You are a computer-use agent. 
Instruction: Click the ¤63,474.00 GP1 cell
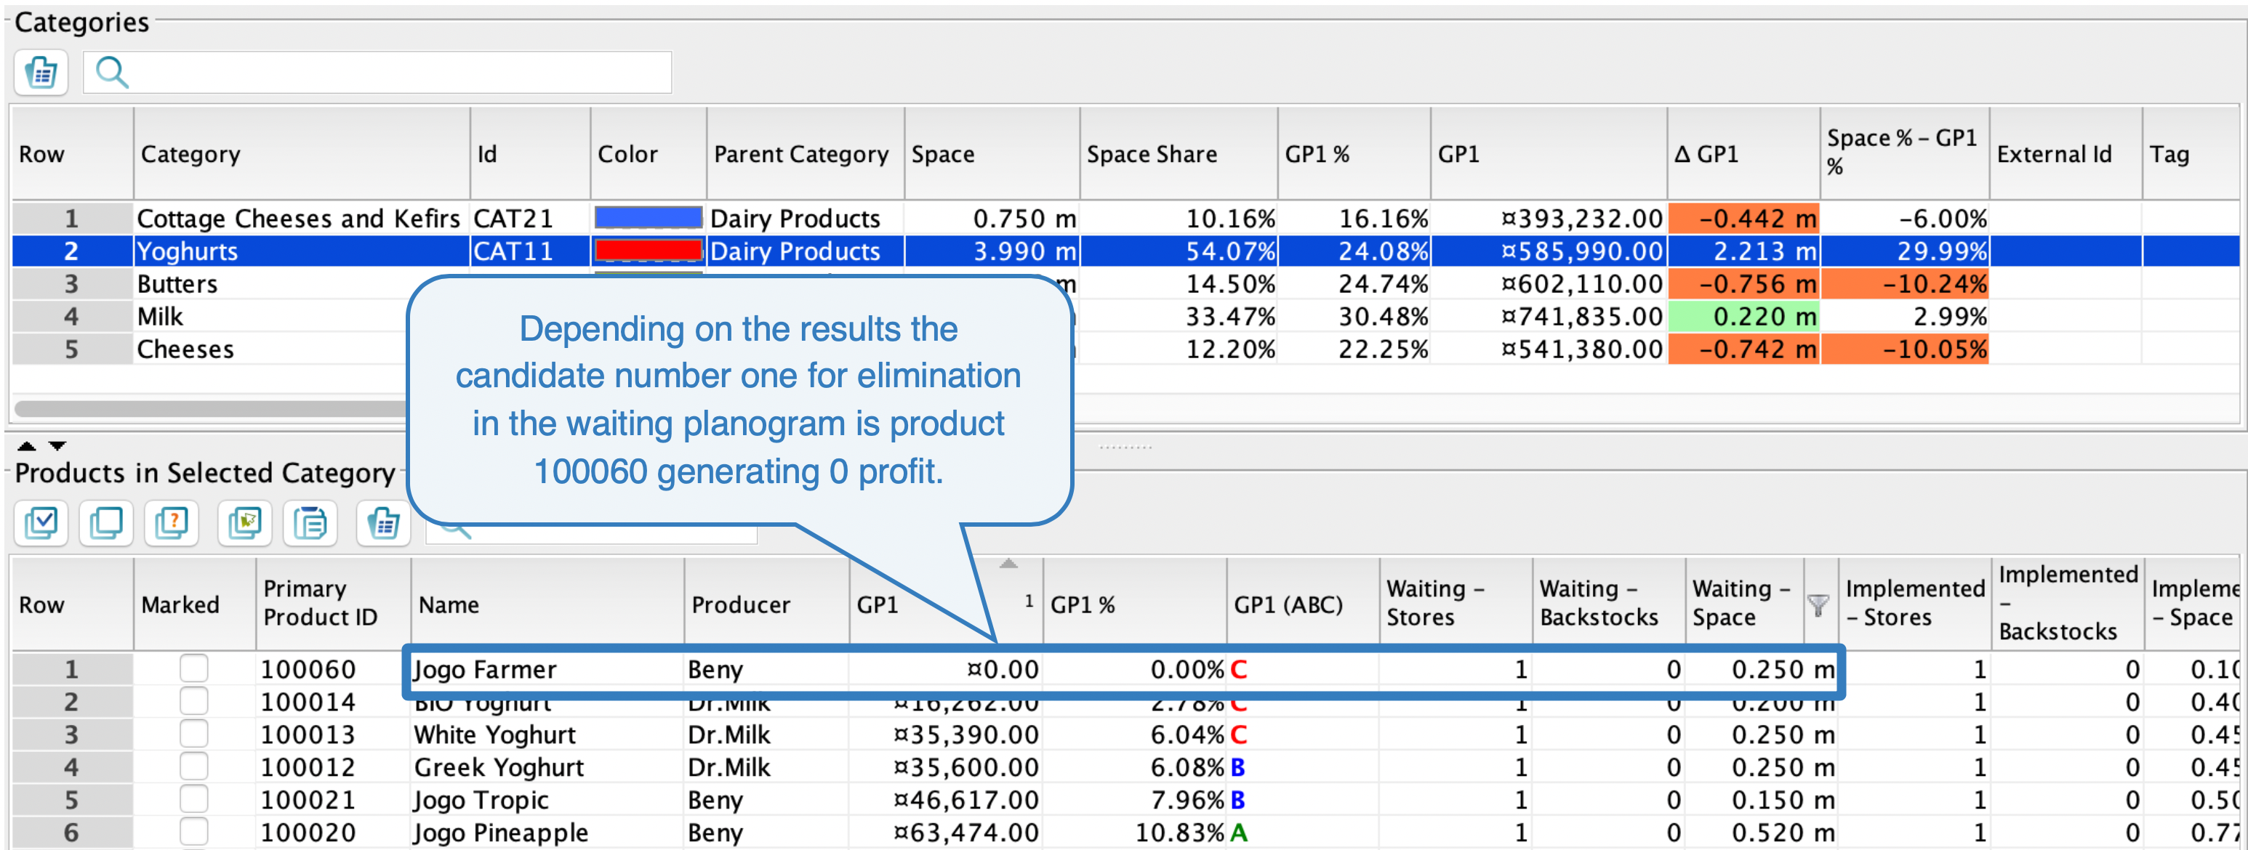[945, 832]
